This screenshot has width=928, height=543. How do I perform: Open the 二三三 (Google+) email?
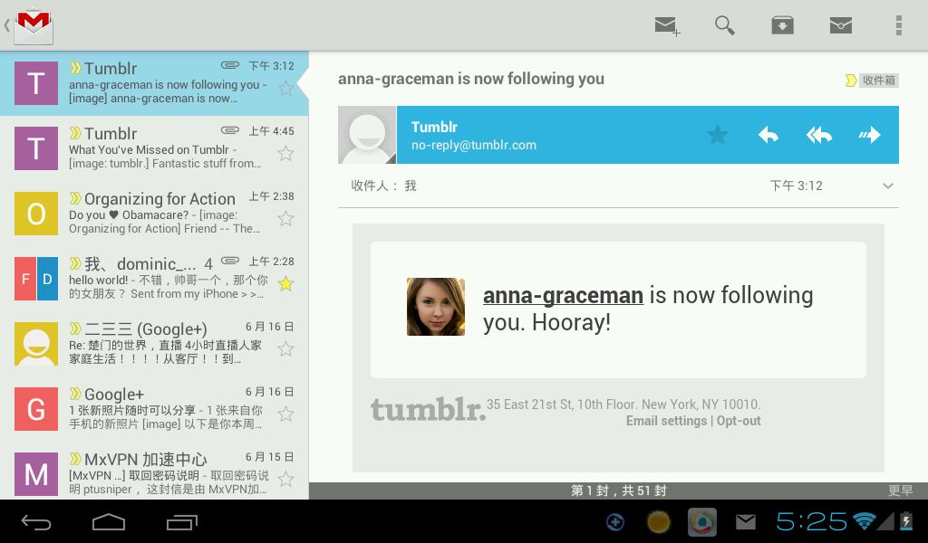click(154, 343)
